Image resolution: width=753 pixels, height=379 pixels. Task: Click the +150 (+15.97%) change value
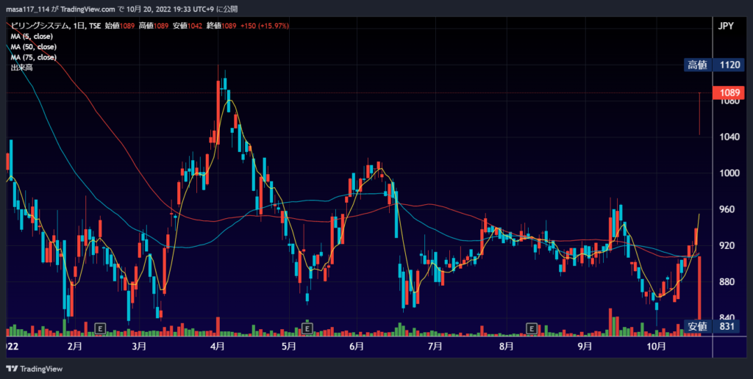[x=265, y=26]
